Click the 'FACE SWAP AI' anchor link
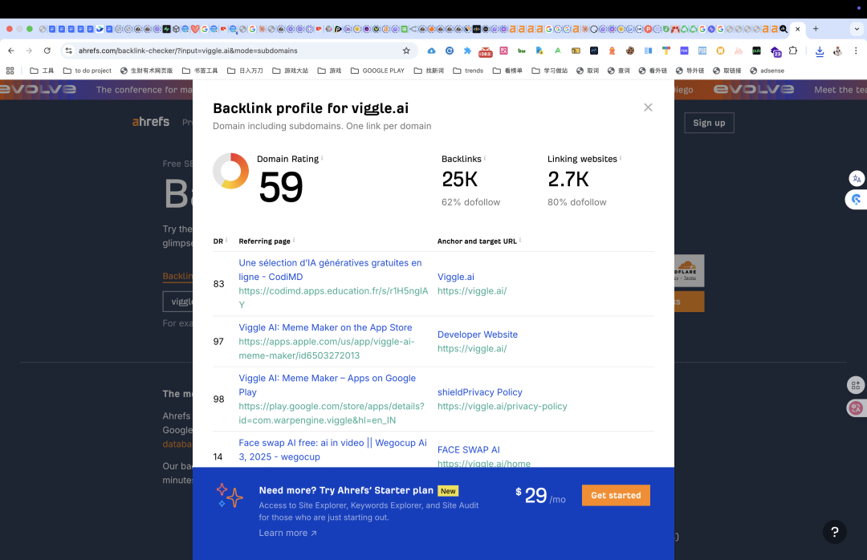The width and height of the screenshot is (867, 560). (x=468, y=449)
